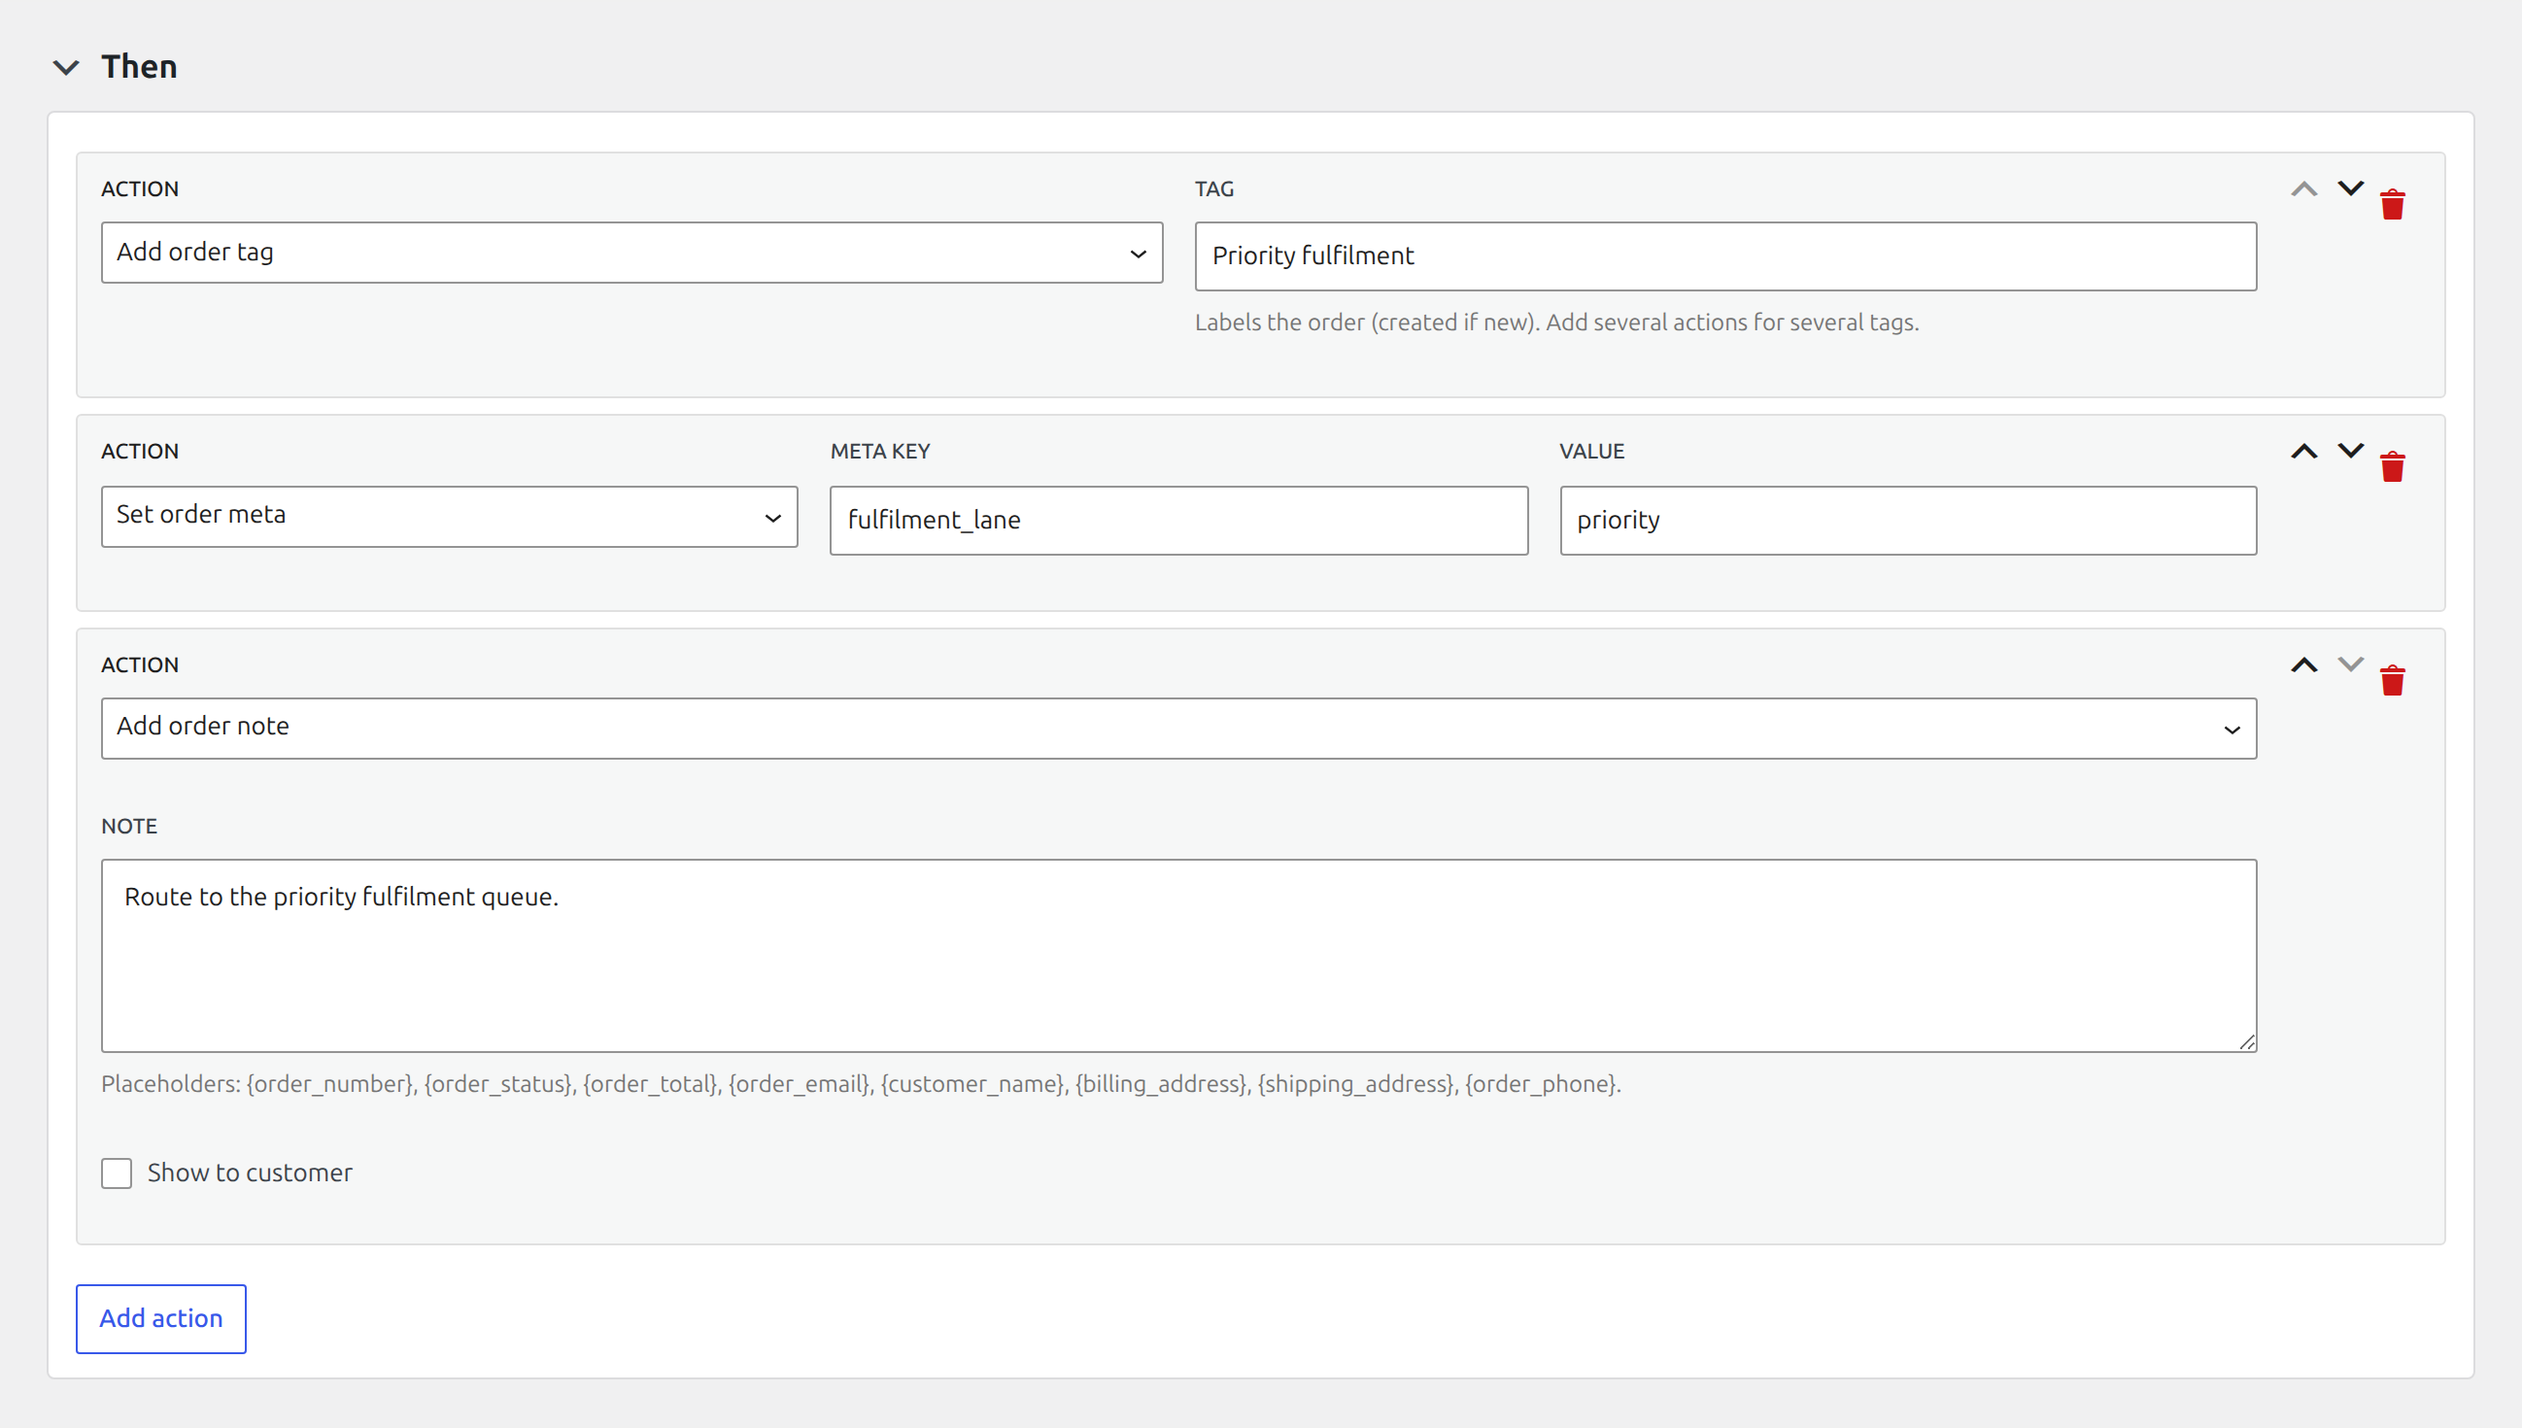Click the Add action button

click(x=161, y=1319)
